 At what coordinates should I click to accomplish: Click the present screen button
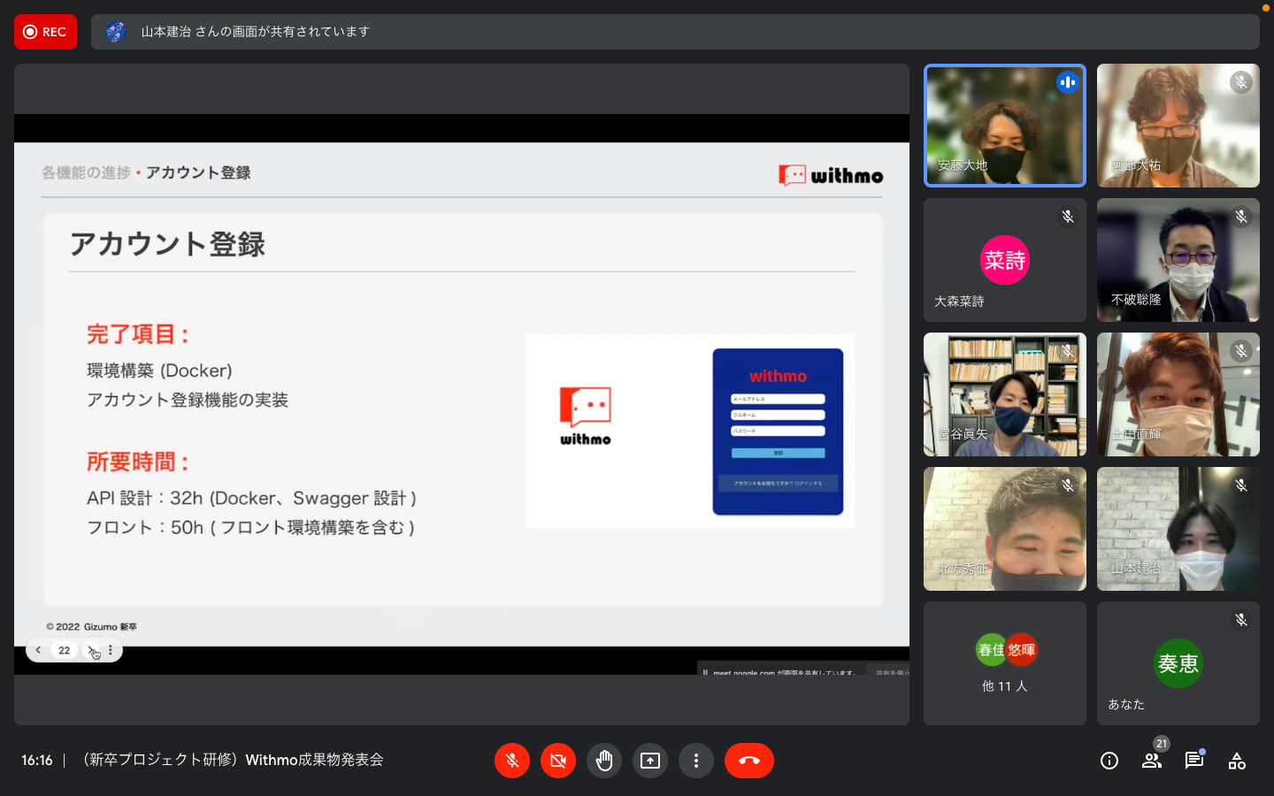tap(650, 761)
